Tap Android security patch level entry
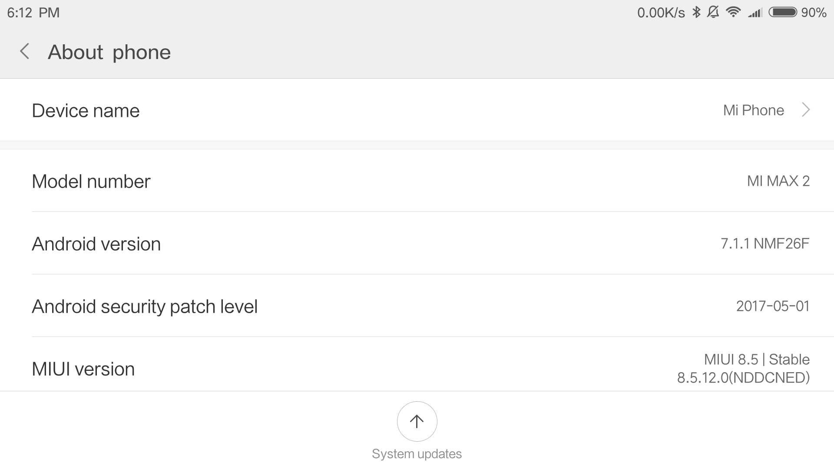 click(417, 306)
